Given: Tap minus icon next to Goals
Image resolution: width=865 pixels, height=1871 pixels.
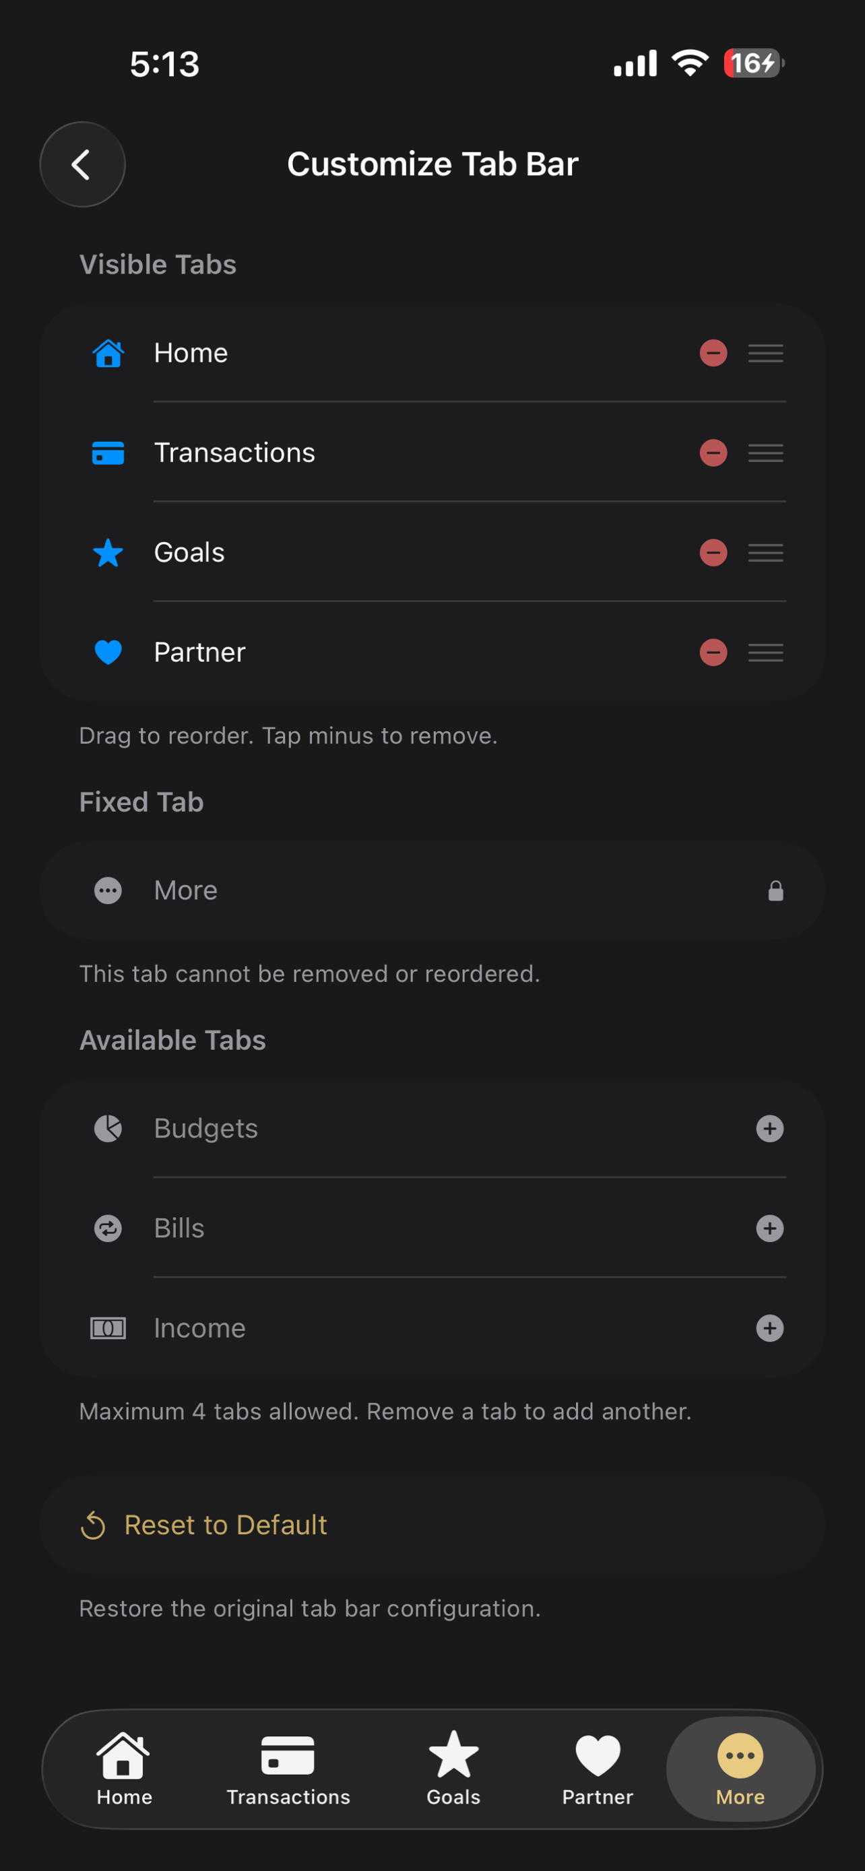Looking at the screenshot, I should 713,553.
